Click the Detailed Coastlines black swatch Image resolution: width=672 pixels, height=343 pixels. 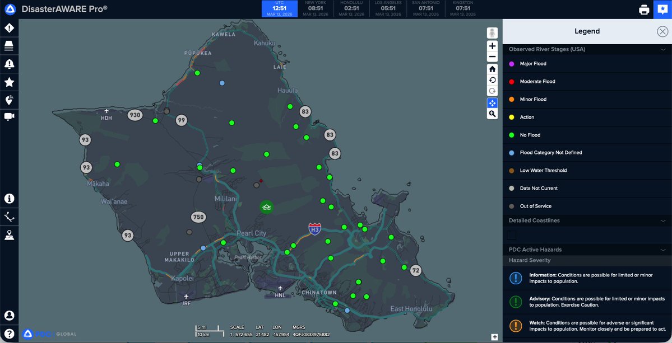tap(512, 235)
